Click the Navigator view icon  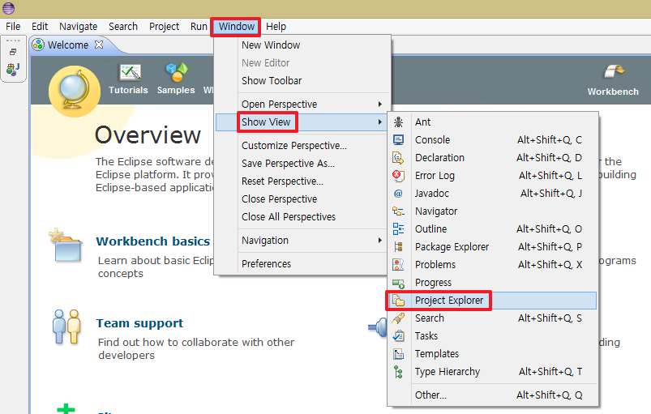[x=398, y=211]
